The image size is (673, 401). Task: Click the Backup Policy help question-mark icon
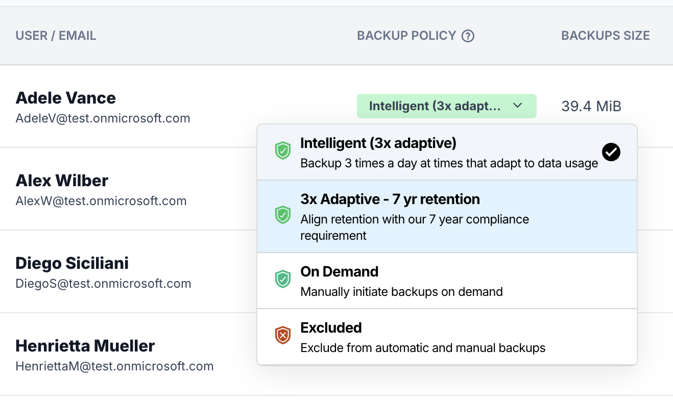(468, 36)
